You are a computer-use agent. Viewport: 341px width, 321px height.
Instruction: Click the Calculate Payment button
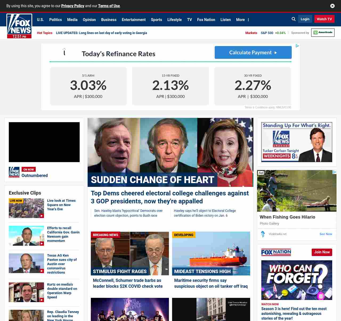point(253,52)
